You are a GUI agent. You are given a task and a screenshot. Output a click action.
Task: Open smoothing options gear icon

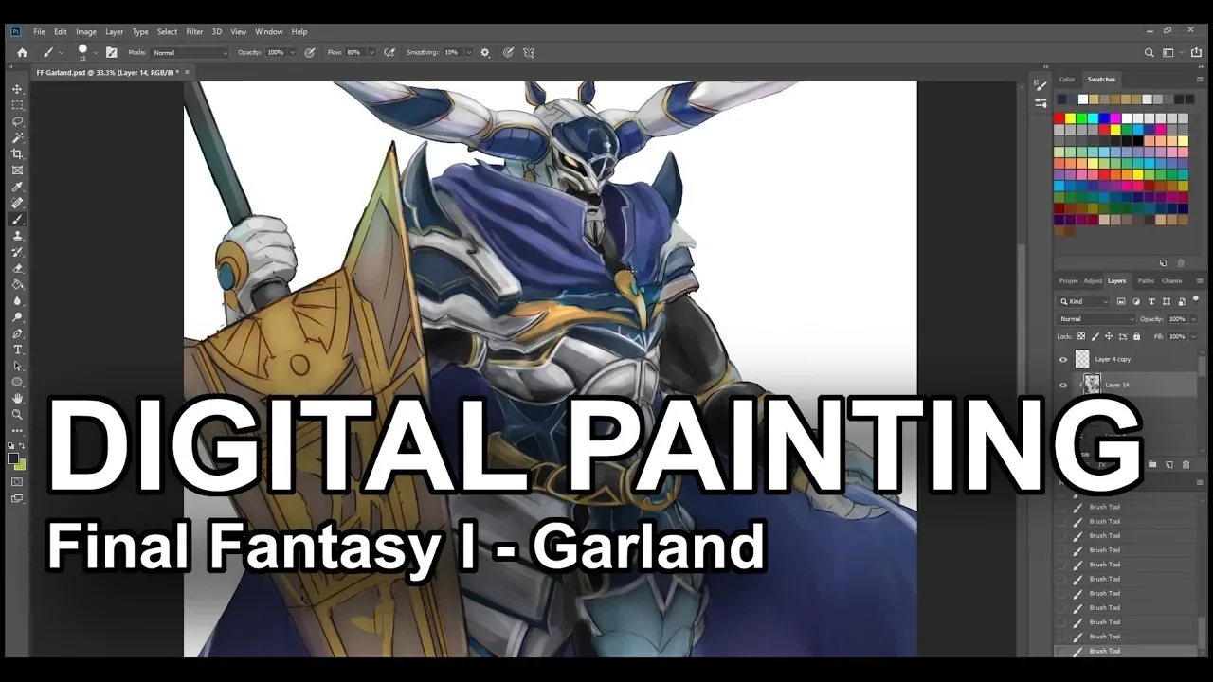click(x=485, y=52)
